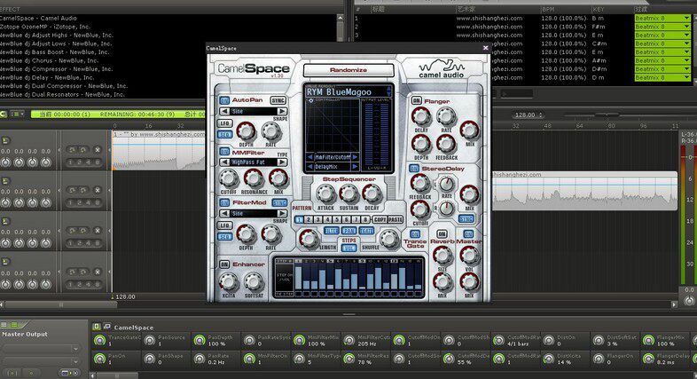Choose LFO mode in FilterMod section

point(224,225)
